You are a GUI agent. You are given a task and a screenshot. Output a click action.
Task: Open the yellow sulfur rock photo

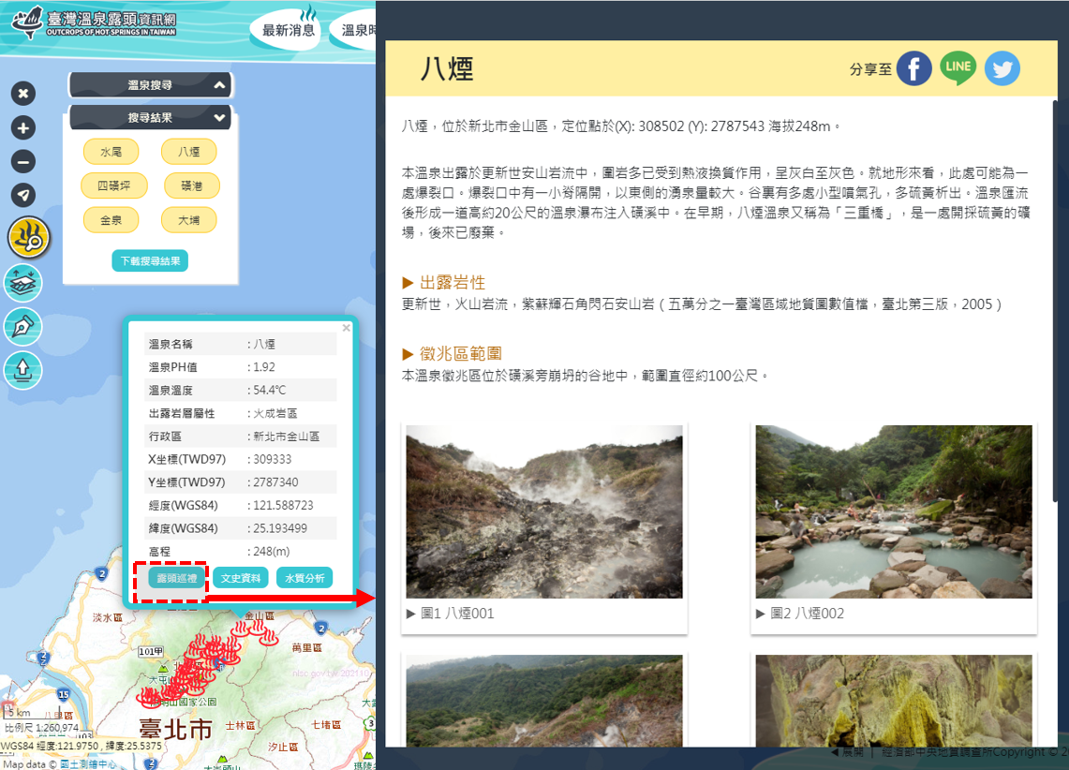(x=894, y=701)
